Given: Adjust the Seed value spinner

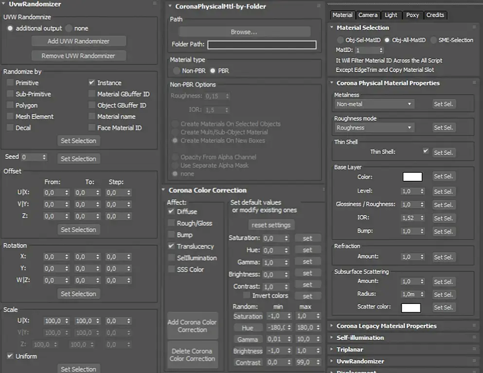Looking at the screenshot, I should (x=44, y=157).
